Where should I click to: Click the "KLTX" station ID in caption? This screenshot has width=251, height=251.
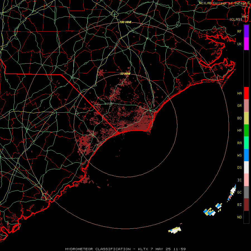coord(143,249)
